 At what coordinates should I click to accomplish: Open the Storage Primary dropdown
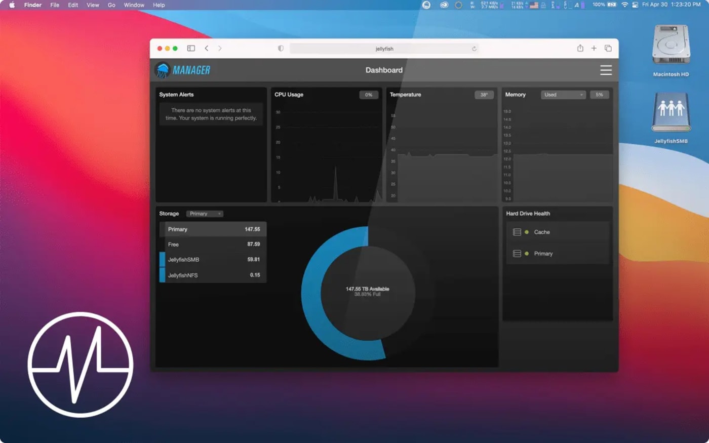(x=204, y=214)
